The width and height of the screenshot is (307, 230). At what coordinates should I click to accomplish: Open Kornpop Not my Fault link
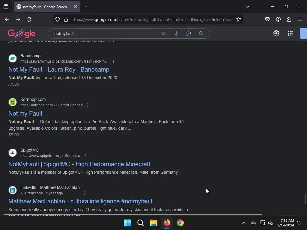coord(25,114)
